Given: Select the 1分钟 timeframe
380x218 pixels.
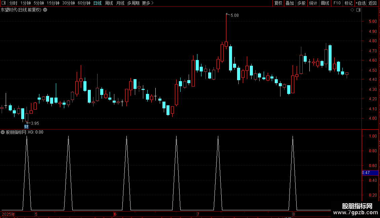Looking at the screenshot, I should [26, 3].
